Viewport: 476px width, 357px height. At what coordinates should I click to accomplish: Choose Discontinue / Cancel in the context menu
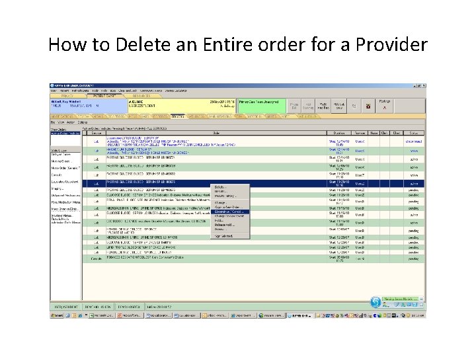pyautogui.click(x=230, y=212)
